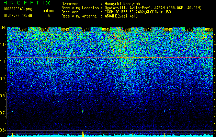The height and width of the screenshot is (137, 216).
Task: Click the date stamp 10.03.22 08:40
Action: pyautogui.click(x=18, y=16)
